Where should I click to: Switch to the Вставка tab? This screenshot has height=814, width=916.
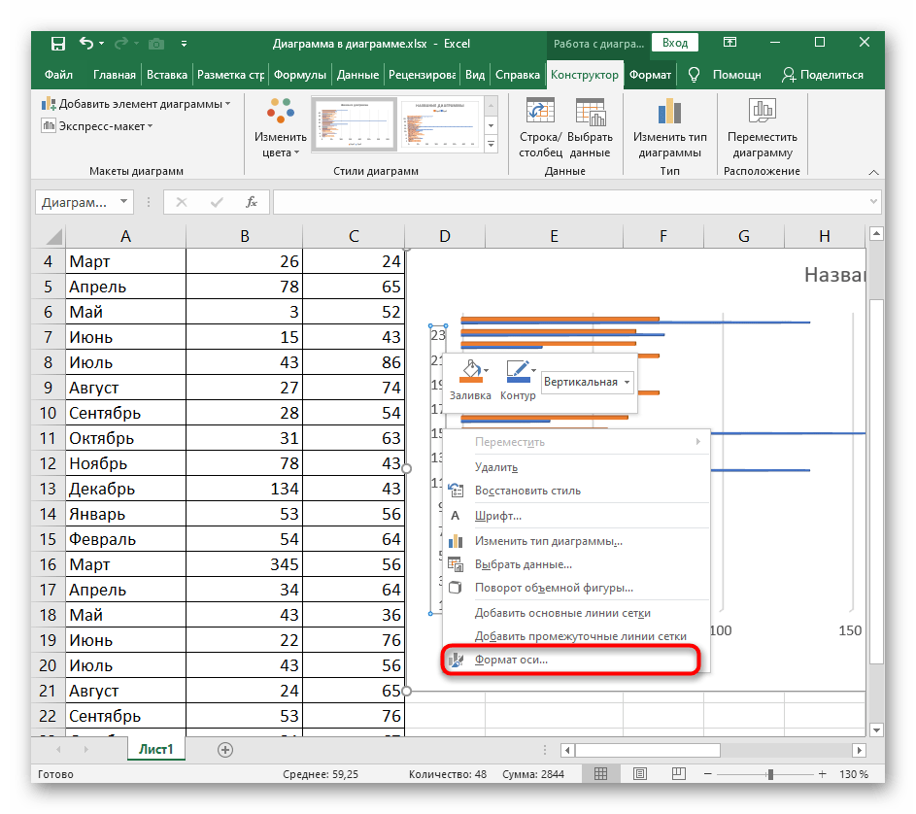pyautogui.click(x=167, y=75)
